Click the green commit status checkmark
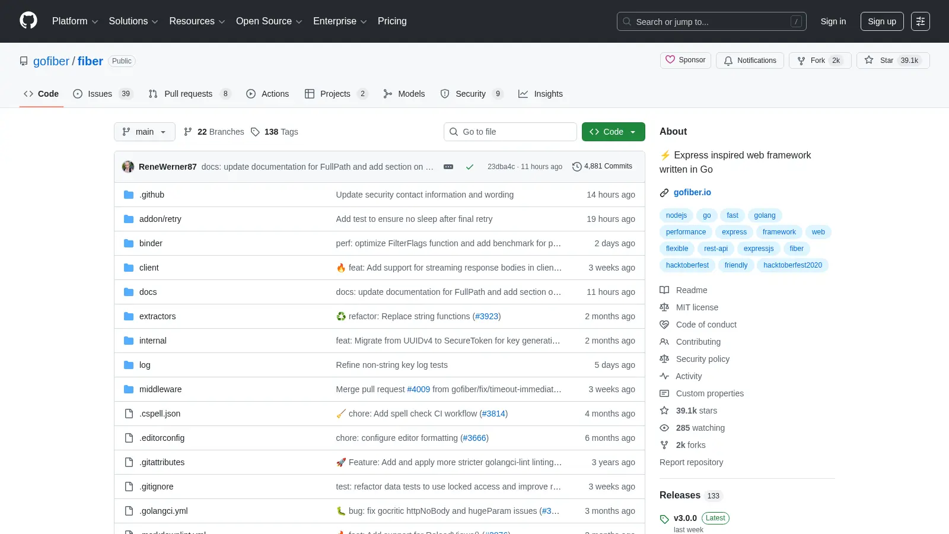 (x=470, y=167)
